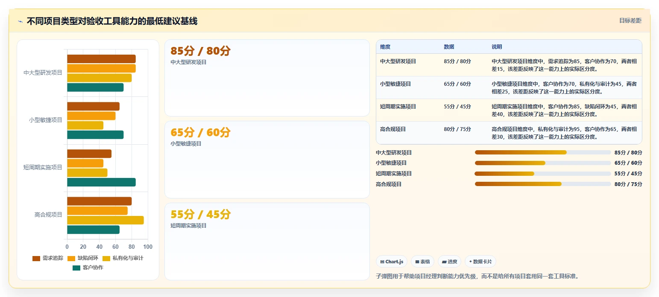Viewport: 659px width, 297px height.
Task: Click the 私有化与审计 bar for 小型敏捷项目
Action: [x=85, y=125]
